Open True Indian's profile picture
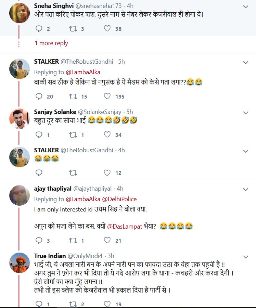The height and width of the screenshot is (308, 256). (x=19, y=263)
